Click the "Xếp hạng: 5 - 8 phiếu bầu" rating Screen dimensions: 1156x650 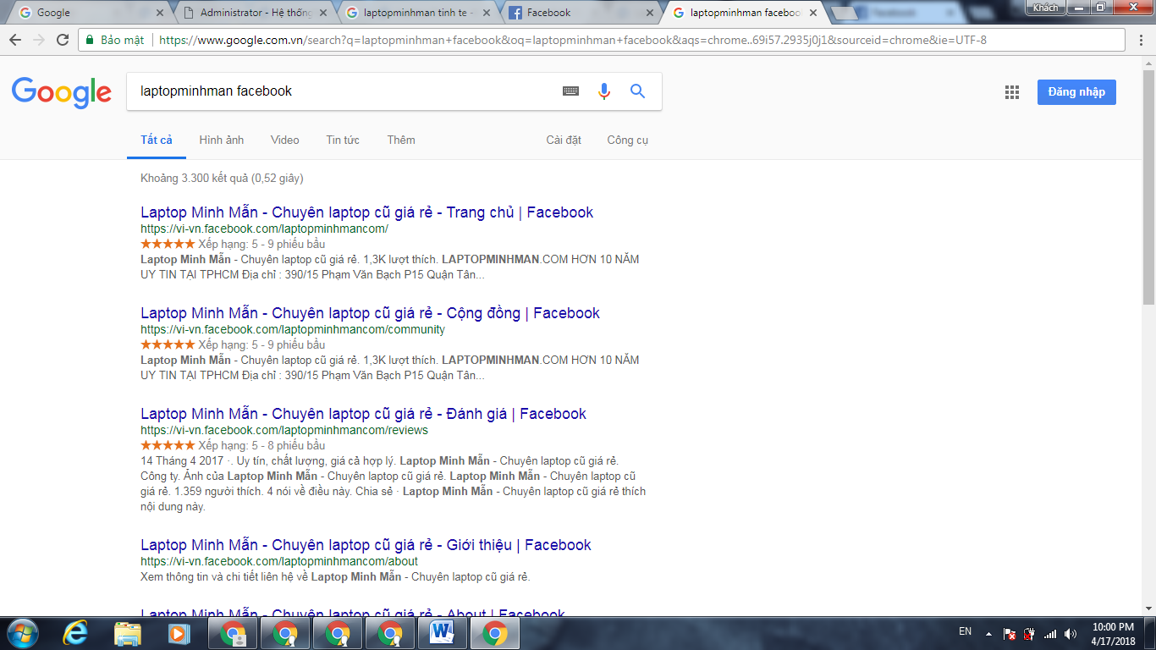click(x=261, y=445)
